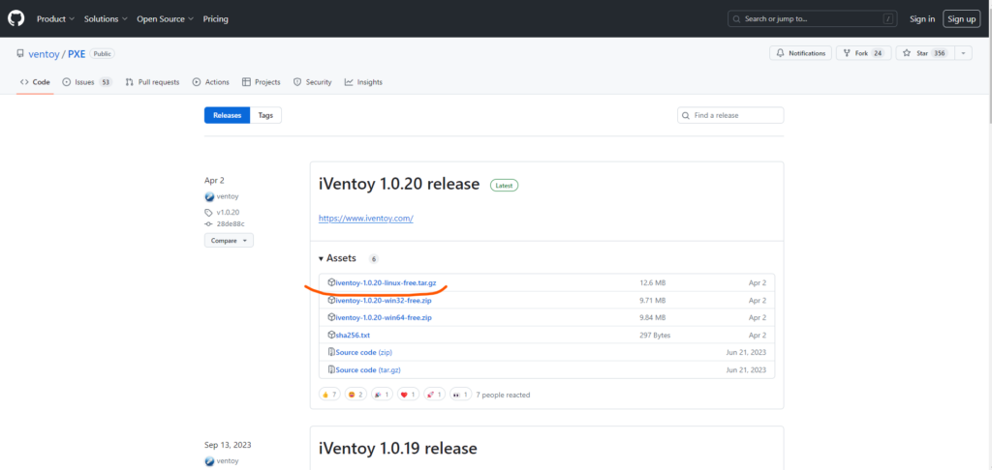Image resolution: width=992 pixels, height=470 pixels.
Task: Click the Assets count badge 6
Action: click(373, 259)
